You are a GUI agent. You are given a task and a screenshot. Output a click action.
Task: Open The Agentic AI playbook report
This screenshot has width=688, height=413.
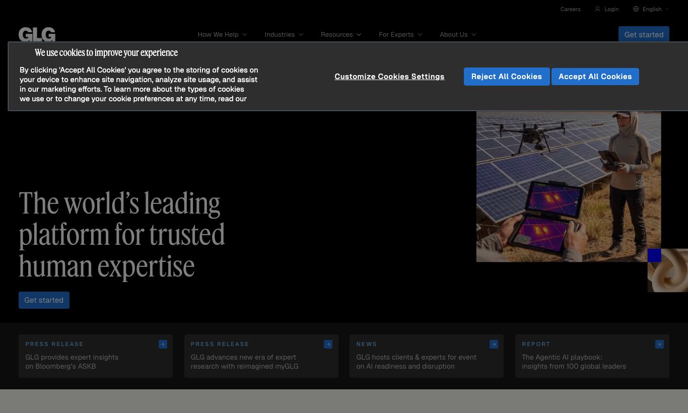click(x=592, y=356)
